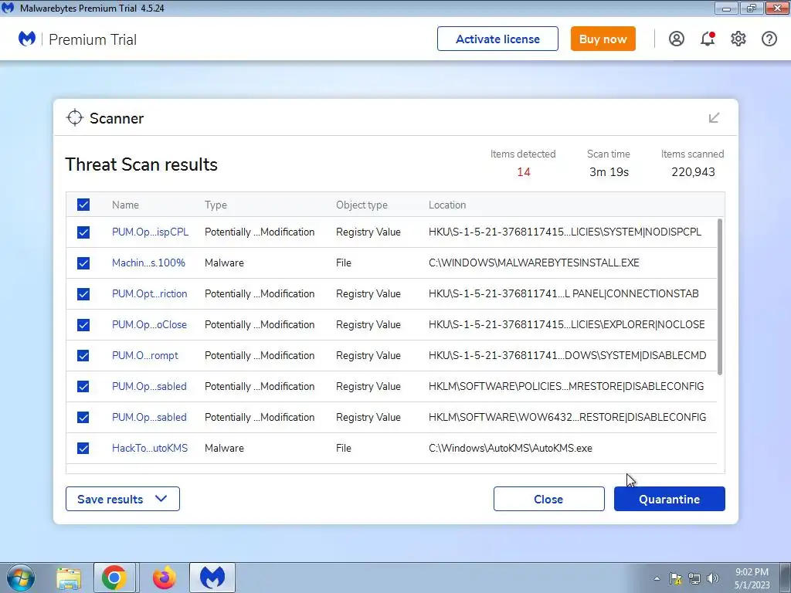Open the help question mark icon
791x593 pixels.
point(769,39)
